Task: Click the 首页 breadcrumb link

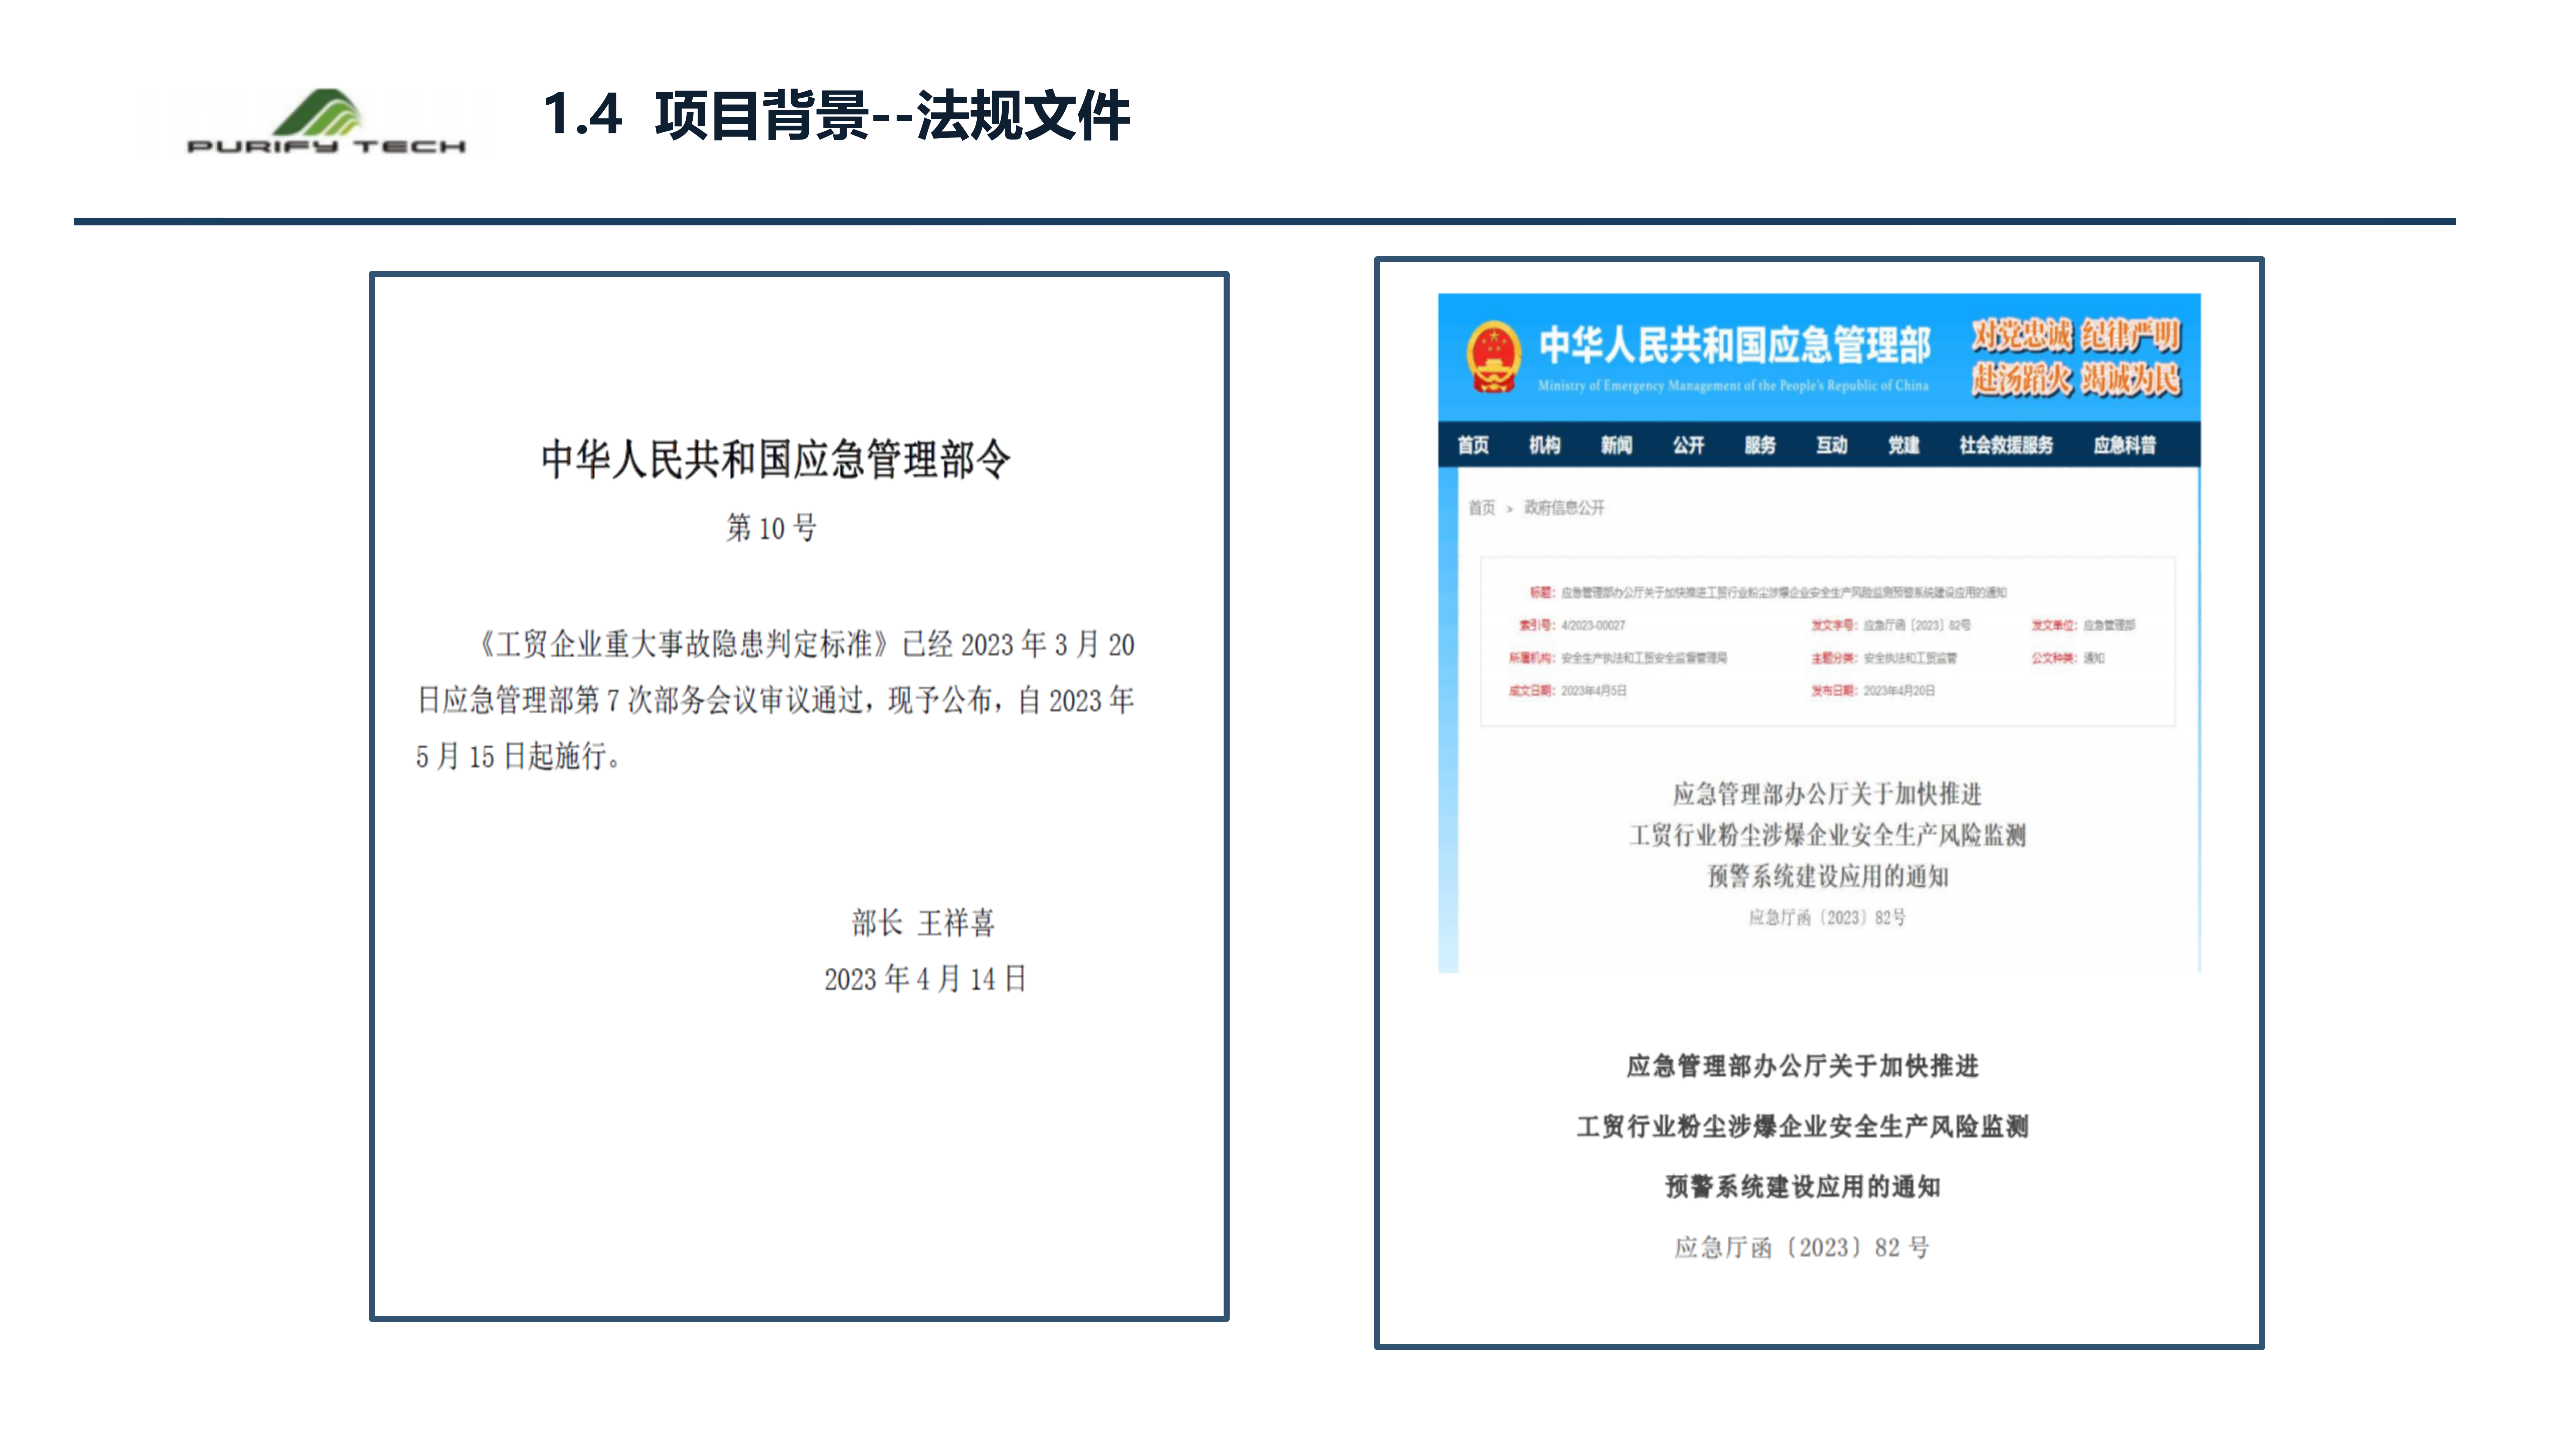Action: click(x=1482, y=508)
